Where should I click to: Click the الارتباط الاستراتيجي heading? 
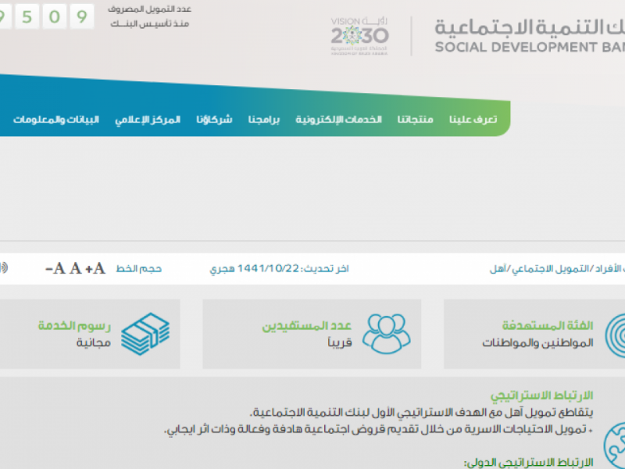tap(541, 396)
